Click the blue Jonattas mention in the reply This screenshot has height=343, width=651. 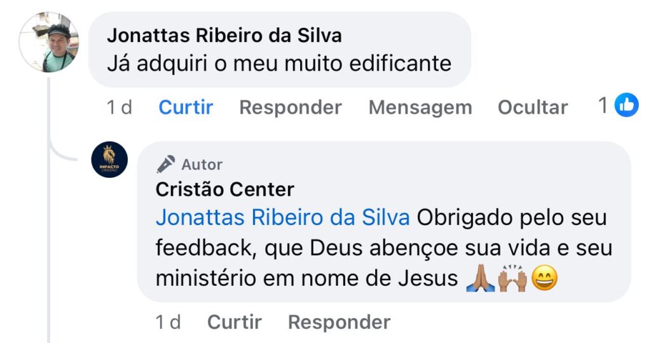click(283, 218)
